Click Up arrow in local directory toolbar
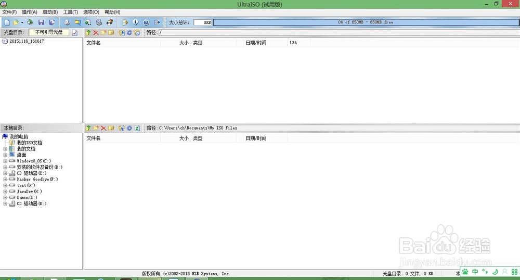520x280 pixels. tap(88, 128)
